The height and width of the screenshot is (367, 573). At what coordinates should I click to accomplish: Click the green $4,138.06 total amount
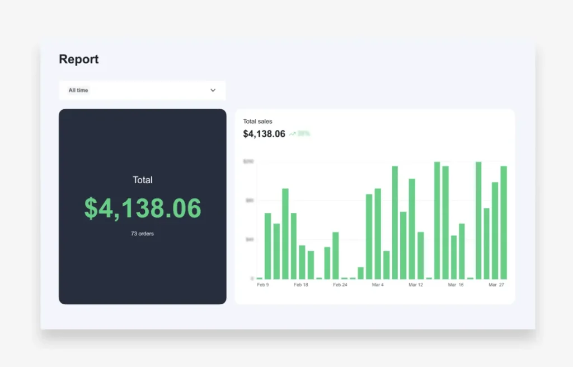pos(143,208)
